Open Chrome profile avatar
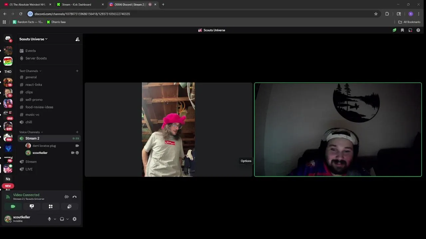Screen dimensions: 426x239 [x=411, y=14]
